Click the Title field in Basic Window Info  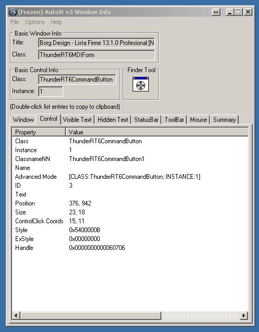tap(97, 43)
